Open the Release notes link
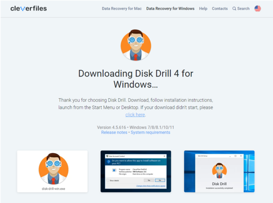Image resolution: width=273 pixels, height=203 pixels. [114, 132]
